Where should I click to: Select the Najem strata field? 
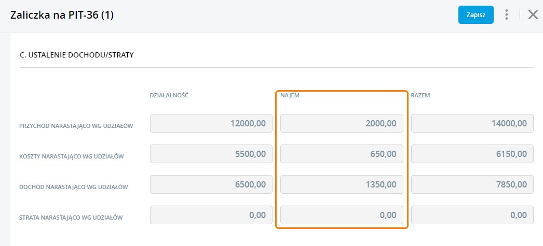point(342,215)
